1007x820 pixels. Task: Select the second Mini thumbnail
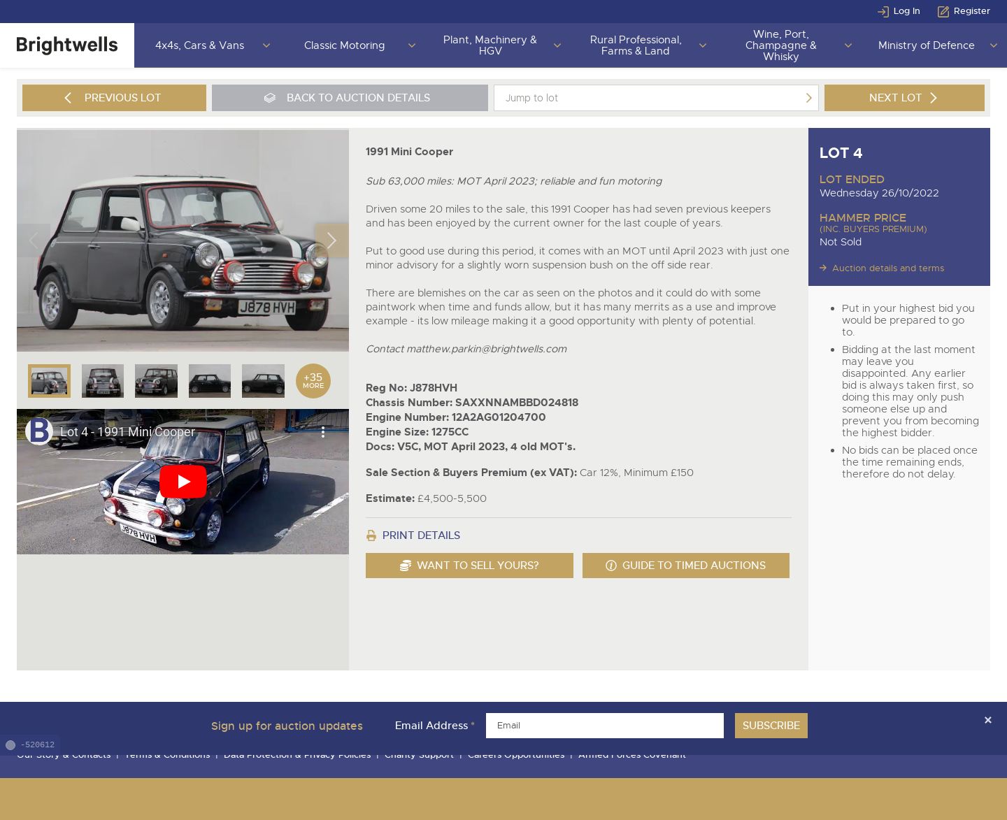(x=103, y=381)
